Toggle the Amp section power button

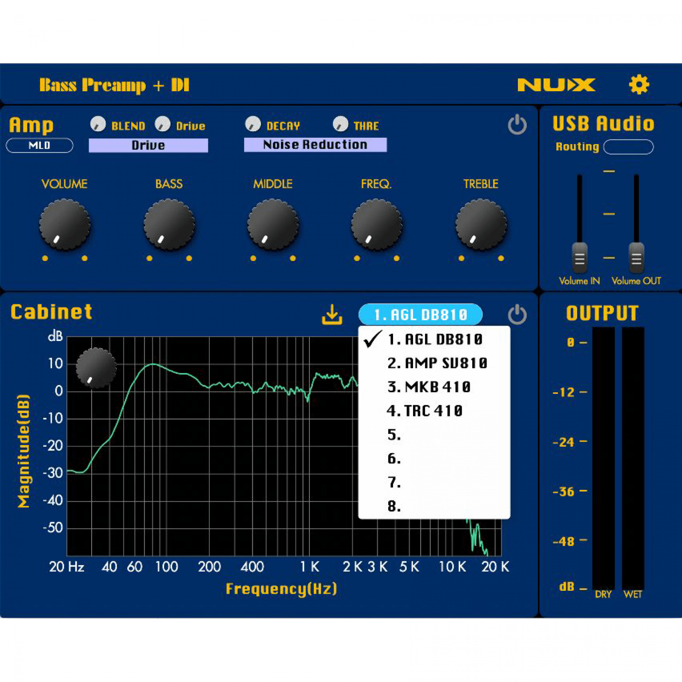(517, 124)
